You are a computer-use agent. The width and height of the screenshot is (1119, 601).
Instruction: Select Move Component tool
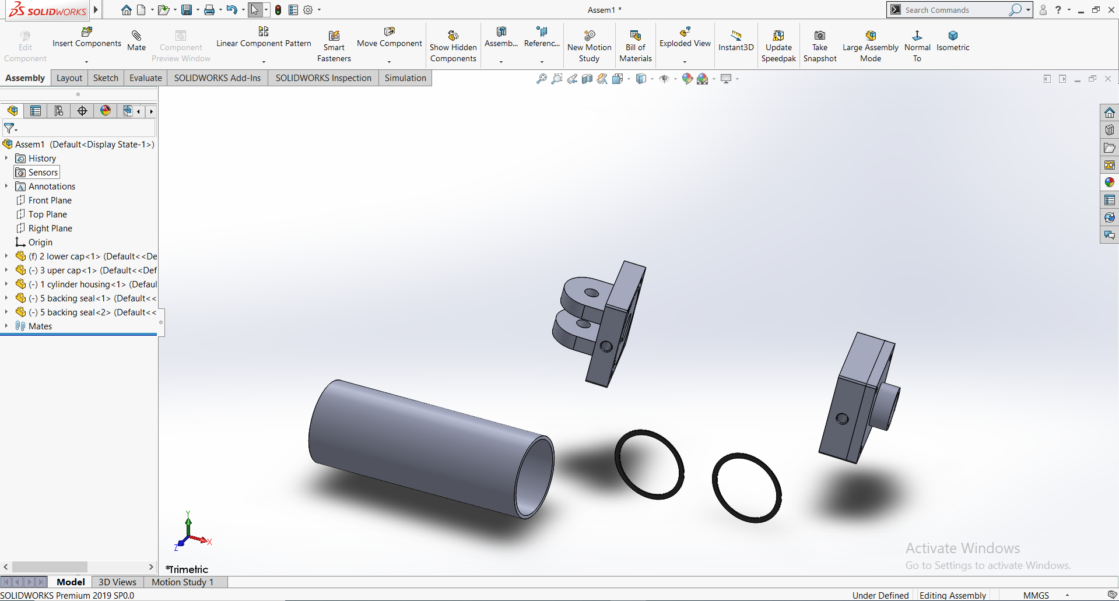[x=389, y=37]
